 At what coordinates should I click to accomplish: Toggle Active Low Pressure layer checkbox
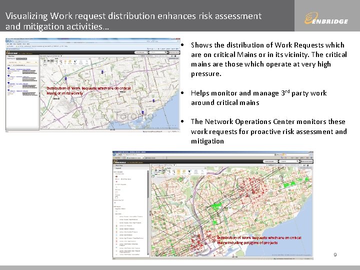116,225
